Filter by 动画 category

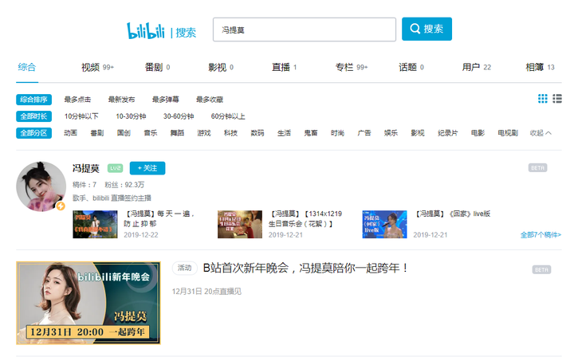[70, 133]
